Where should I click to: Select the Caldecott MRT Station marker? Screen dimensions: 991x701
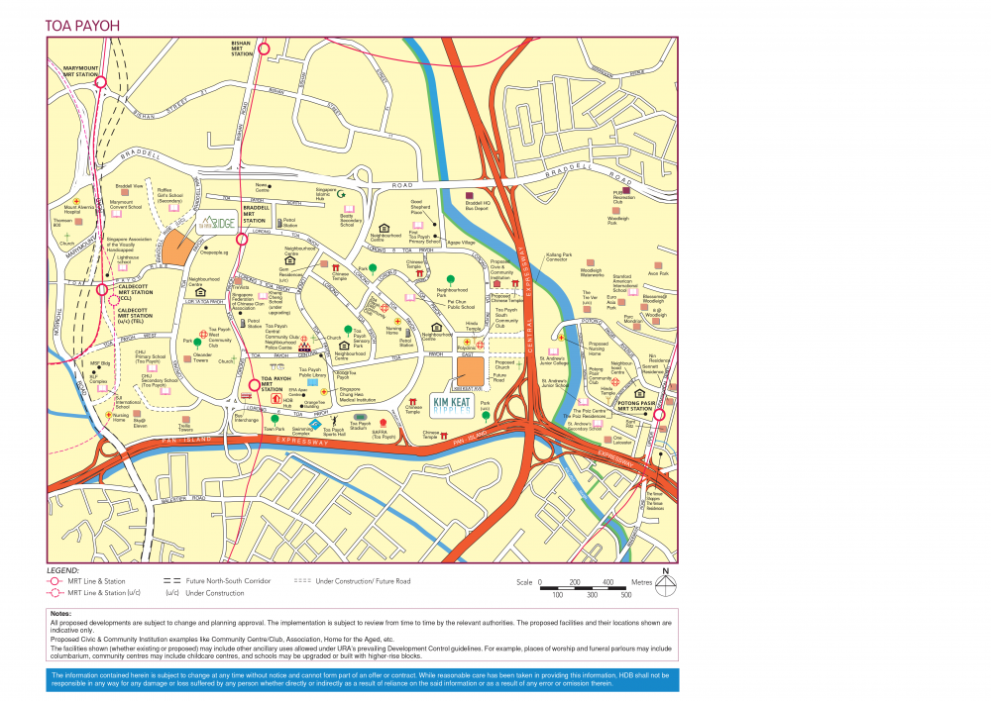coord(102,290)
